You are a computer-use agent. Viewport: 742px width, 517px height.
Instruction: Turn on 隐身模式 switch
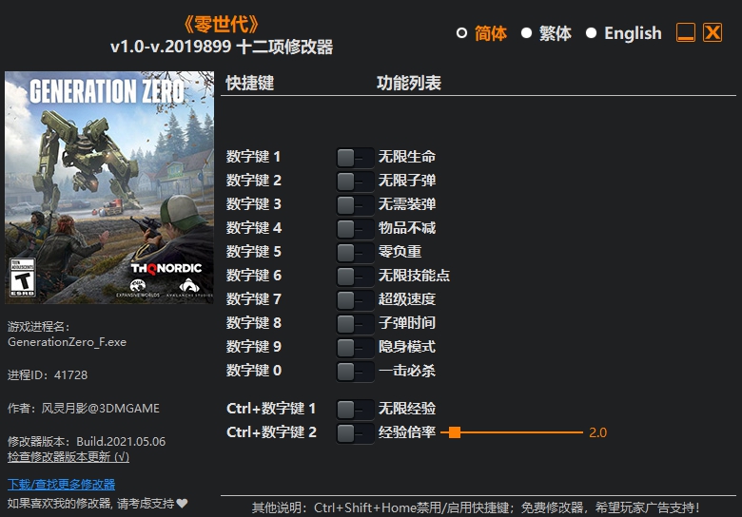coord(355,347)
